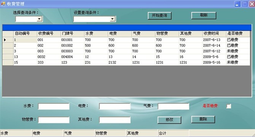Screen dimensions: 255x137
Task: Click into the 物管费 text box
Action: pyautogui.click(x=54, y=120)
